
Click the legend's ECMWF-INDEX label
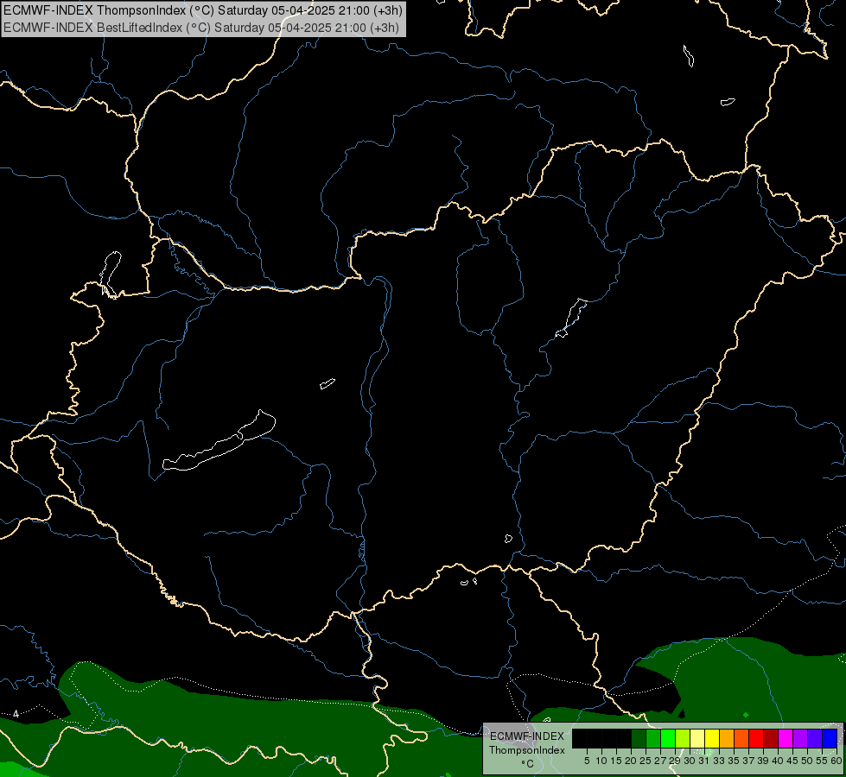(x=527, y=736)
